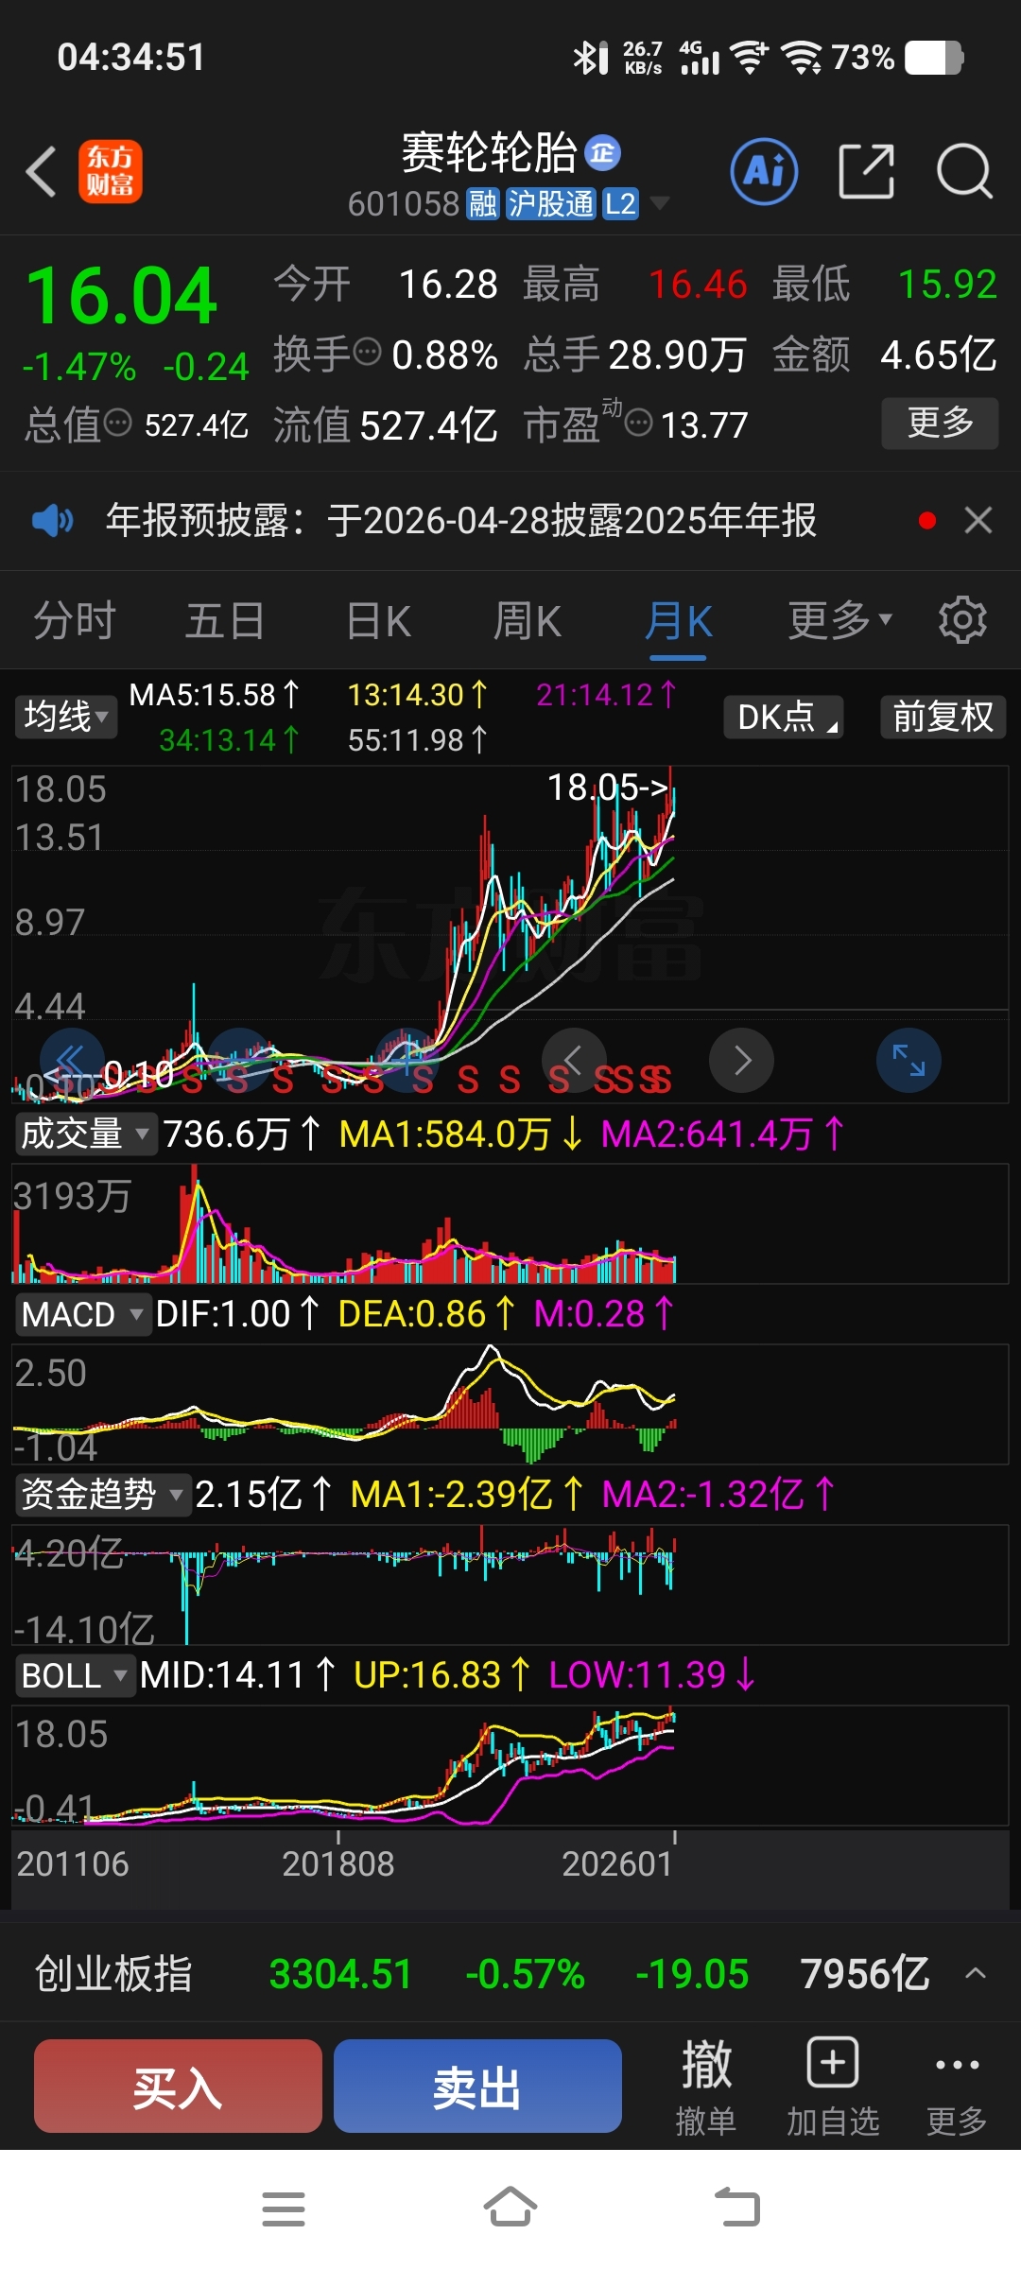Tap the MID:14.11 BOLL value
This screenshot has height=2269, width=1021.
pos(236,1675)
